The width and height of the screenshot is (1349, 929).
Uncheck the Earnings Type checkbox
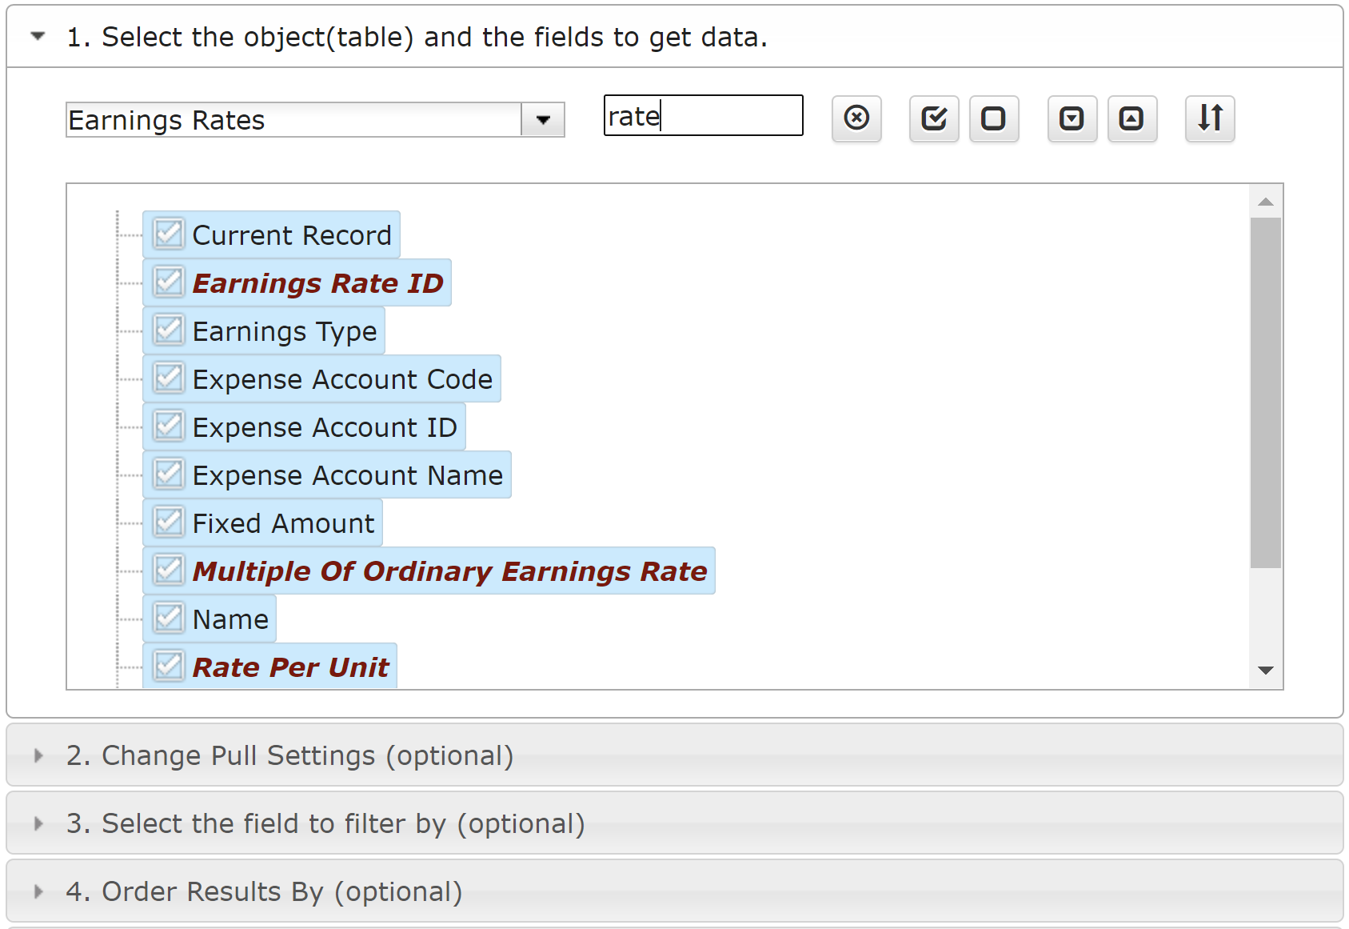pyautogui.click(x=169, y=330)
